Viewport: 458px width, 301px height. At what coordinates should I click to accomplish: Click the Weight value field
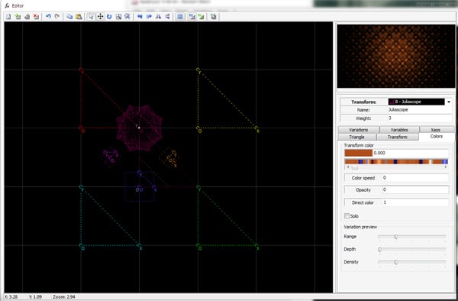click(x=419, y=118)
